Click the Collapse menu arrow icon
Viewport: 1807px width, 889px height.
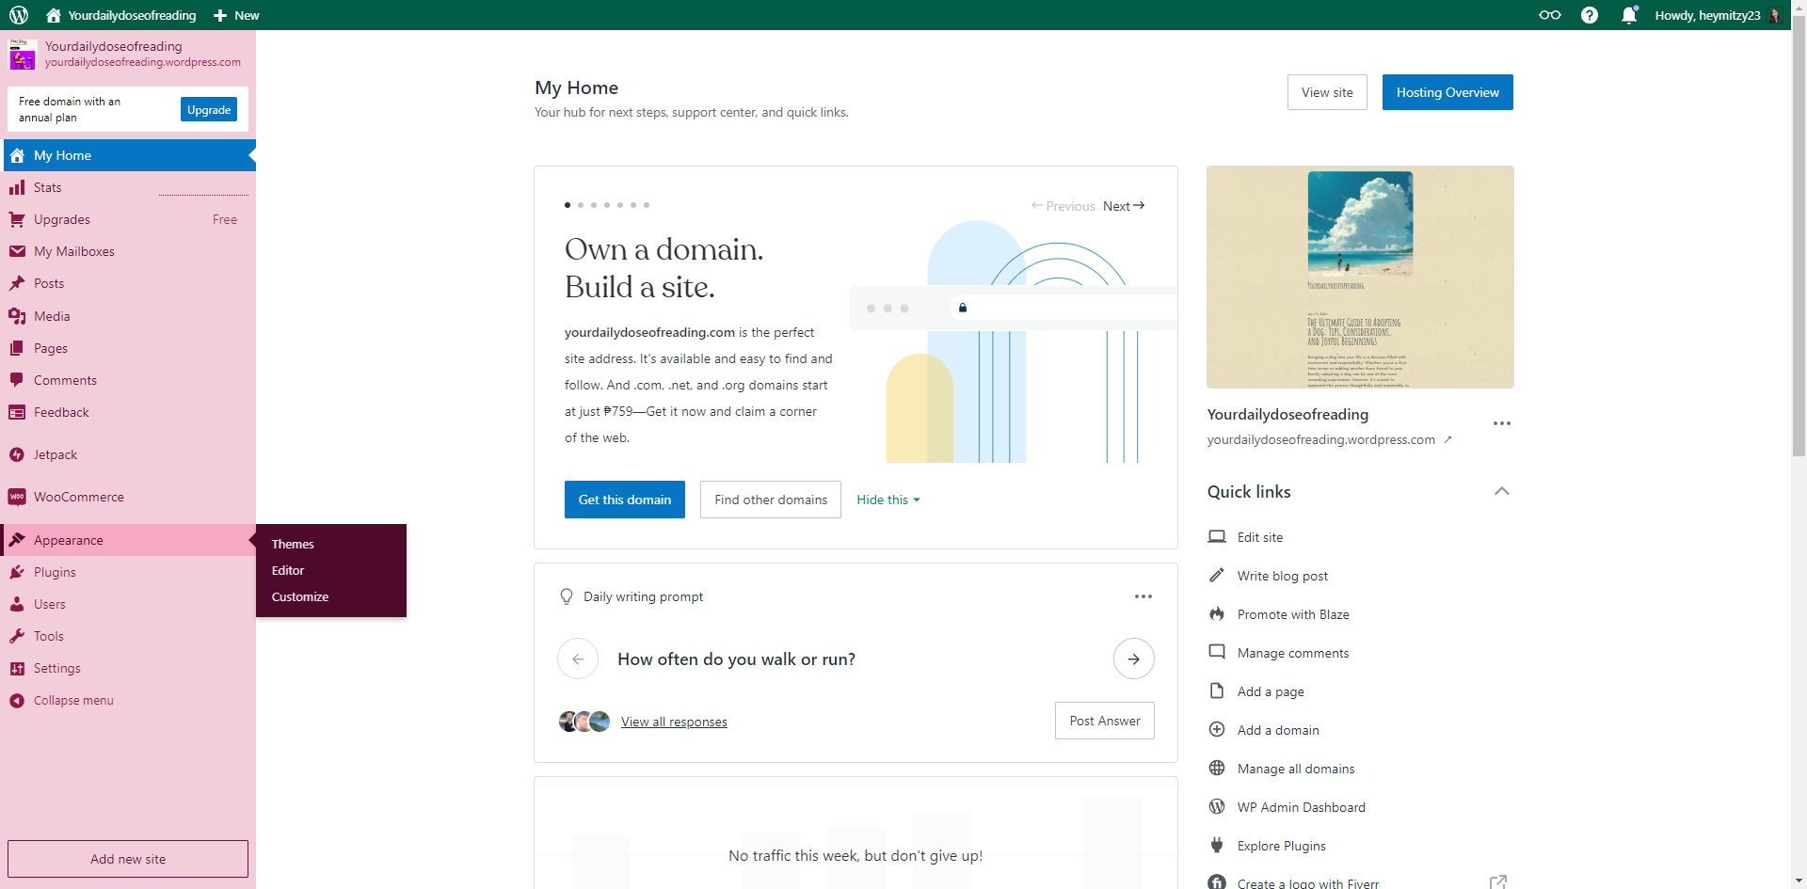(17, 700)
